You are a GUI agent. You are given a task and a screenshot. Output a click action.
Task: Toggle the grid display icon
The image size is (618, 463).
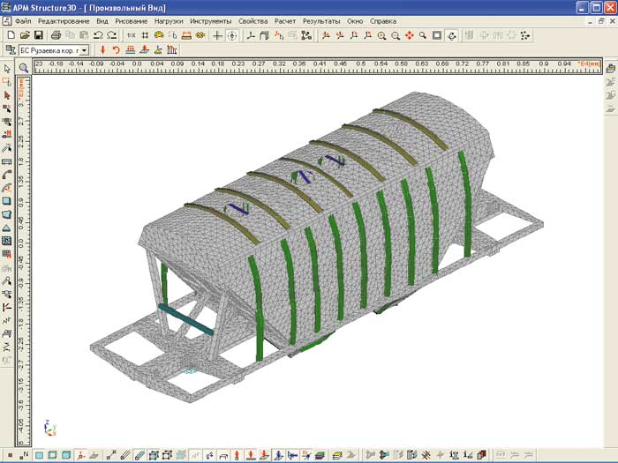(x=145, y=35)
